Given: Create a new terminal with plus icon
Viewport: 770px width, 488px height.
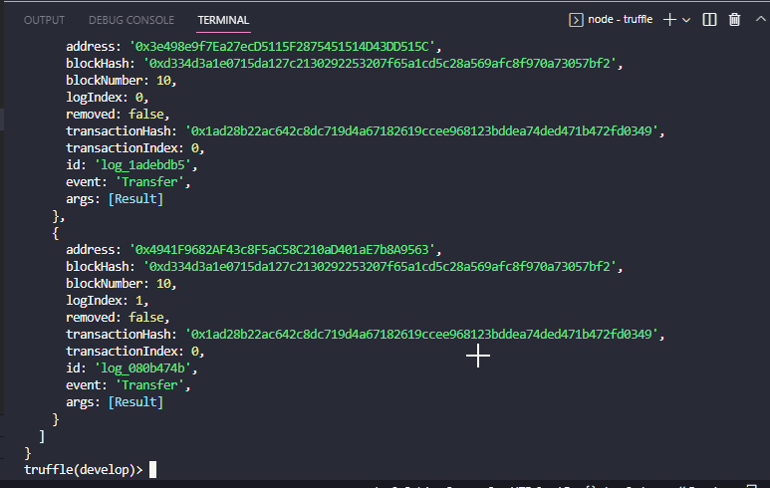Looking at the screenshot, I should [x=669, y=20].
